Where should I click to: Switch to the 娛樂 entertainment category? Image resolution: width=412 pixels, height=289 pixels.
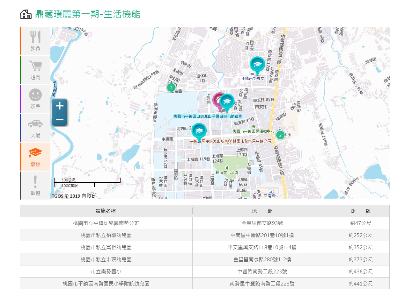tap(35, 99)
